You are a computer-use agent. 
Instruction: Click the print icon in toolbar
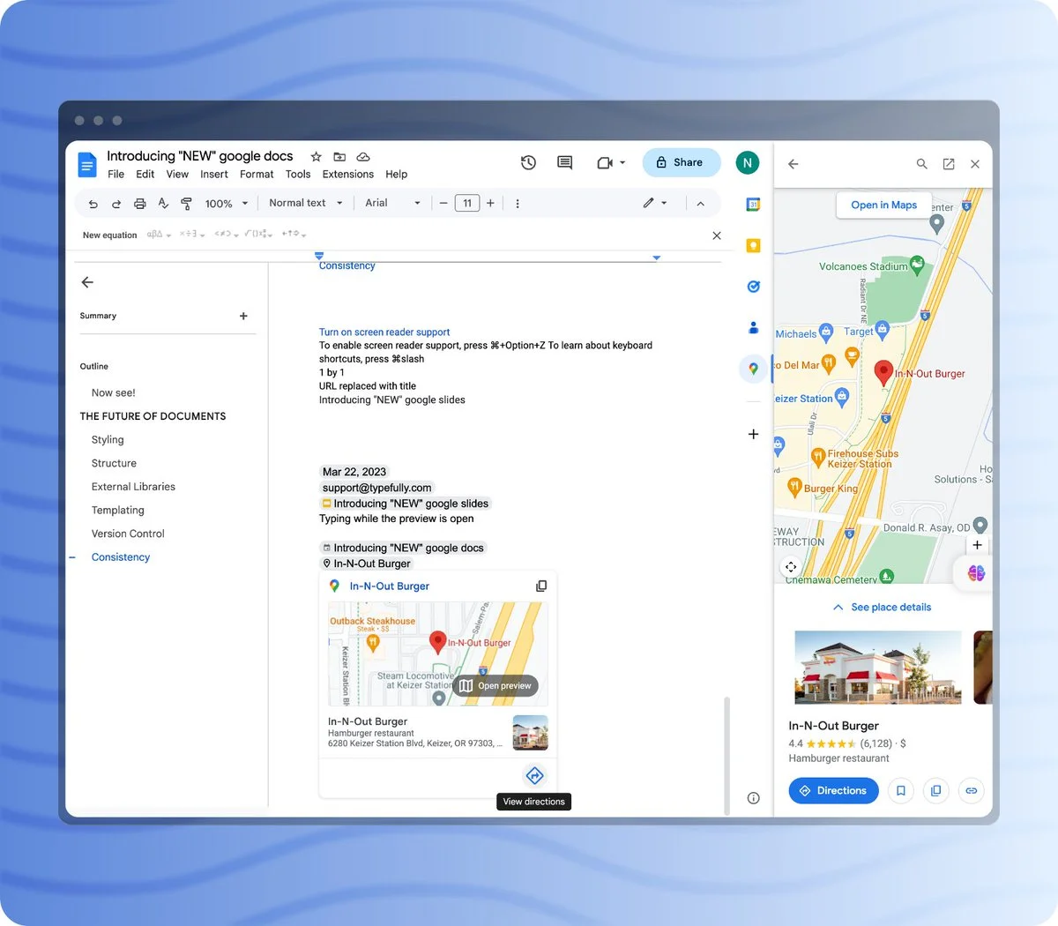(x=139, y=204)
